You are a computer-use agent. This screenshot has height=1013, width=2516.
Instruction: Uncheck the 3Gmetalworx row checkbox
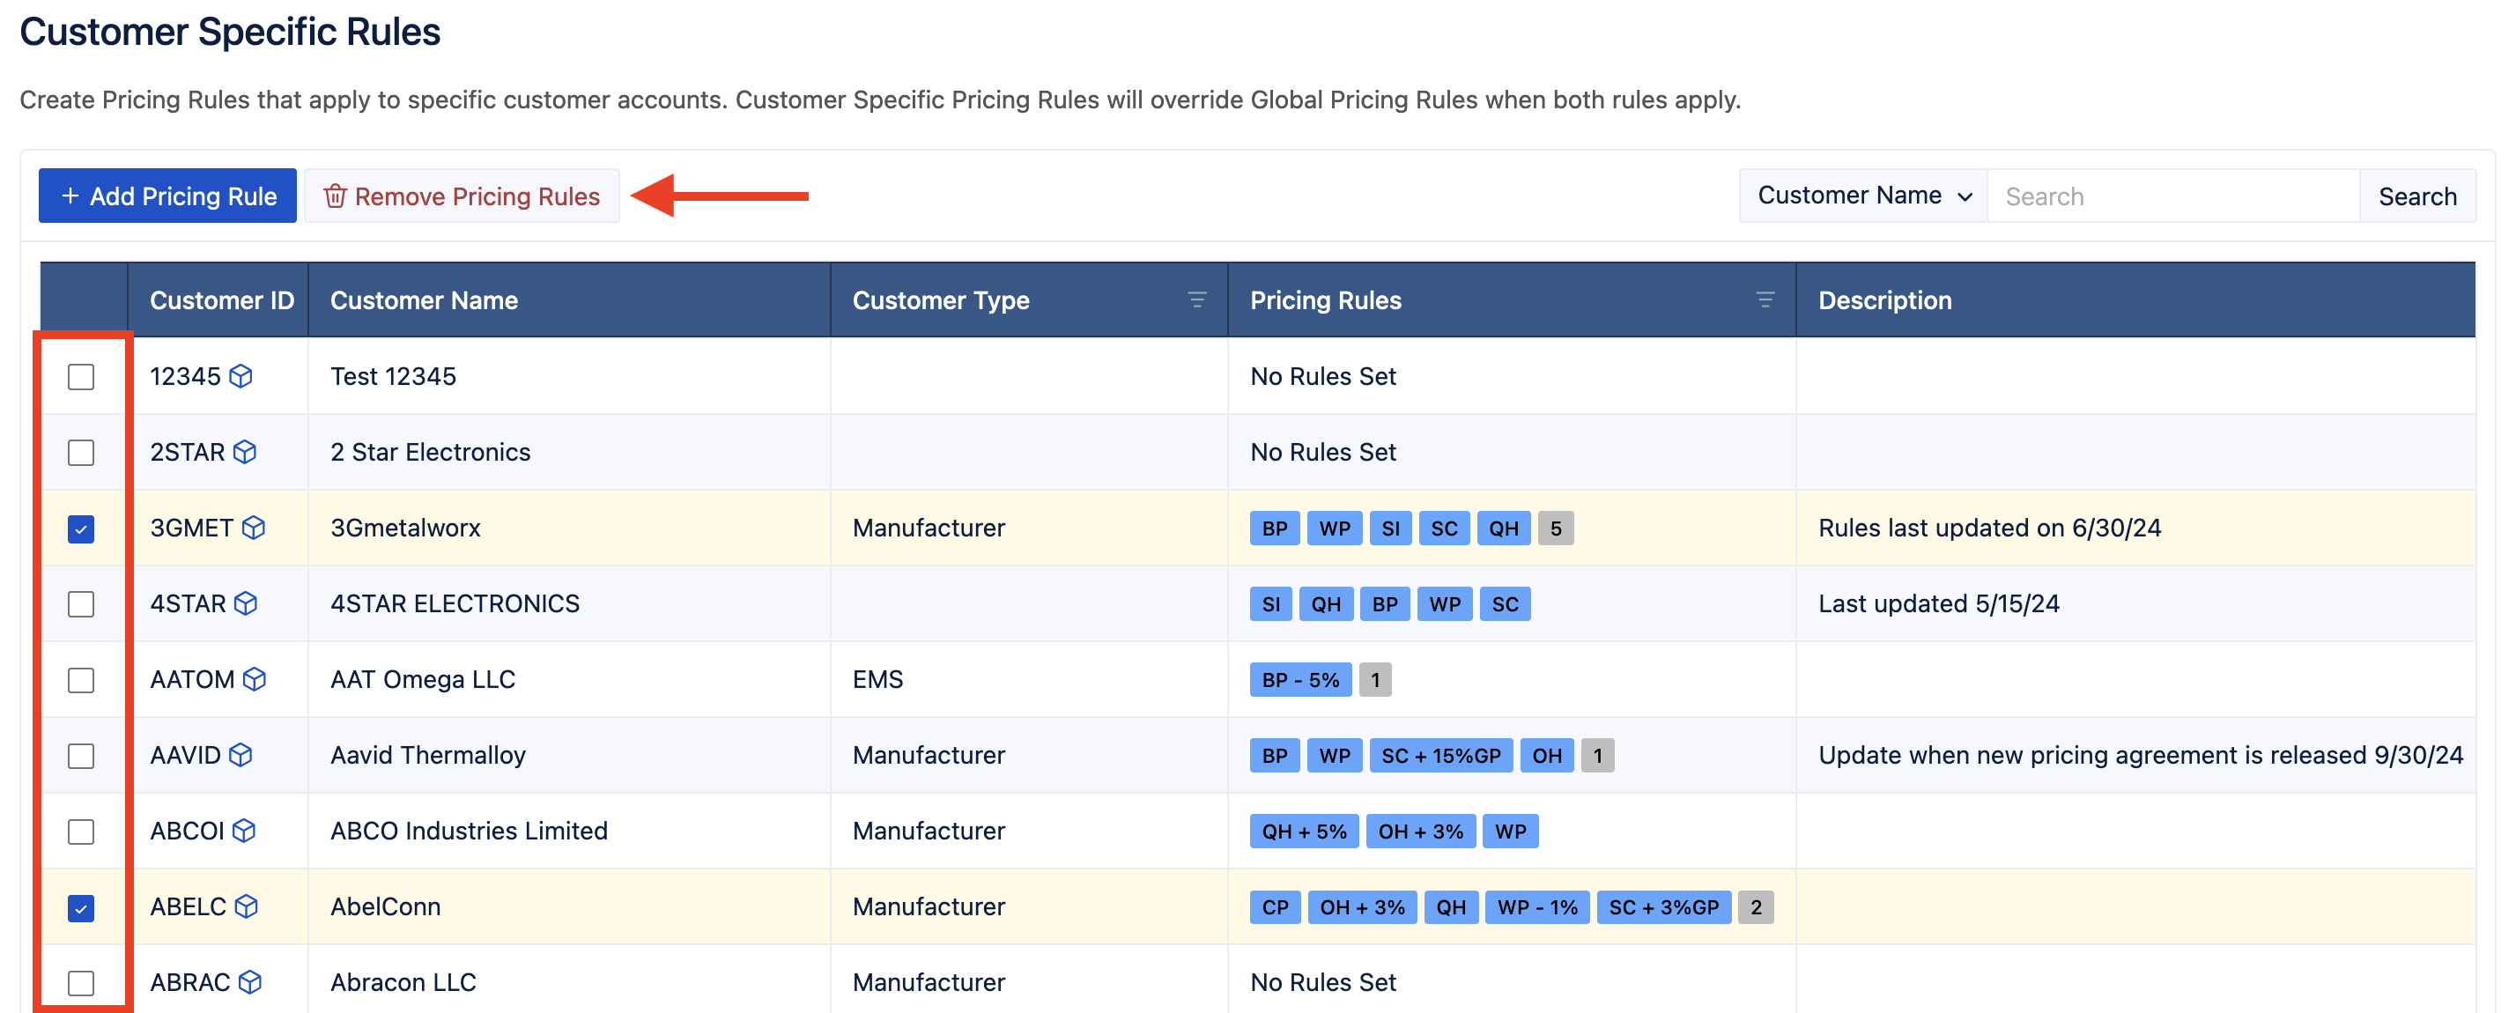[81, 529]
